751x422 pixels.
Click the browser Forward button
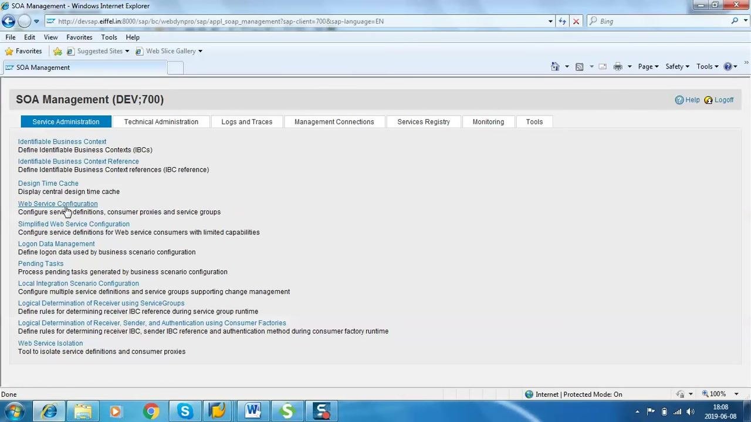[x=24, y=21]
